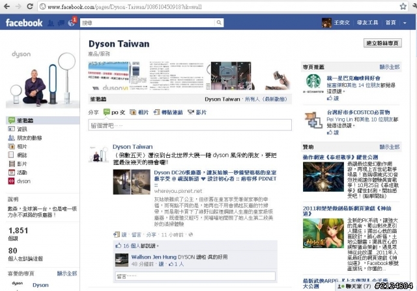
Task: Bookmark this page with the star icon
Action: pos(403,6)
